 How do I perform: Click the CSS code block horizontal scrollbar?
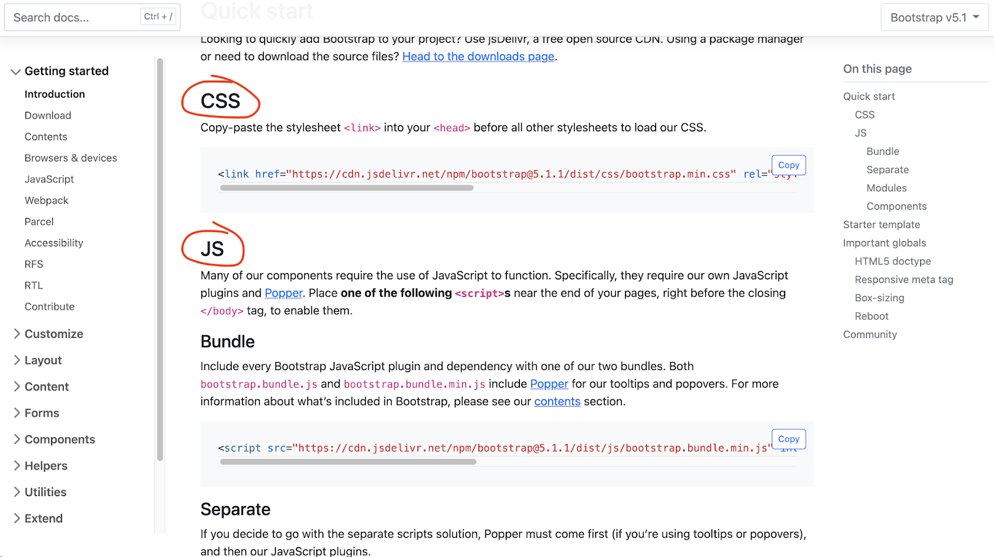(x=347, y=188)
